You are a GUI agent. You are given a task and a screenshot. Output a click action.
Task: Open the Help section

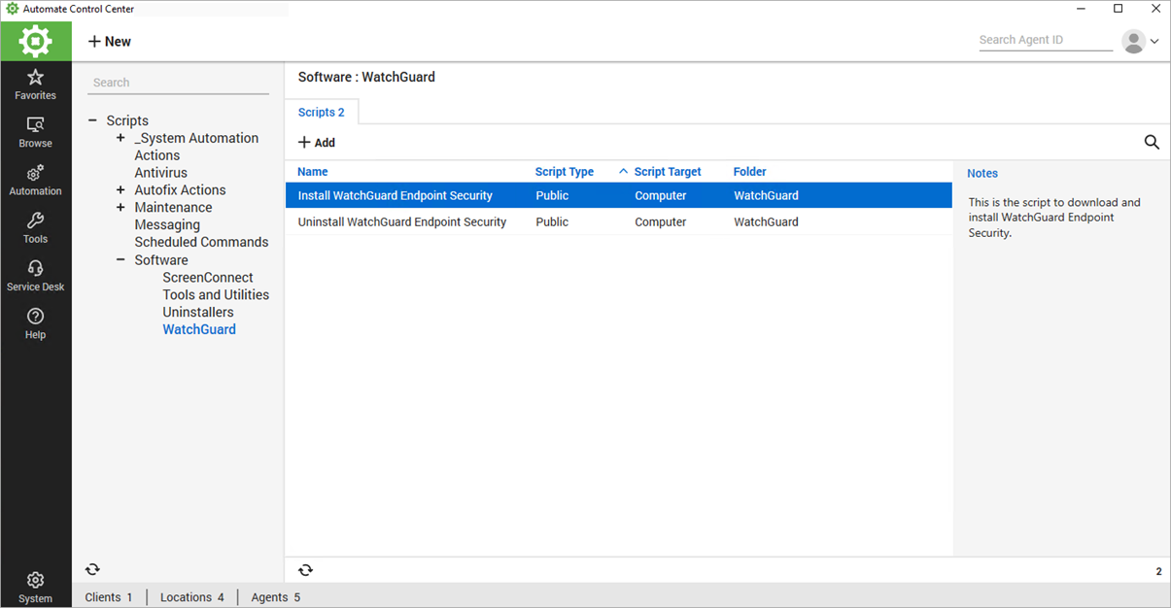[x=35, y=323]
